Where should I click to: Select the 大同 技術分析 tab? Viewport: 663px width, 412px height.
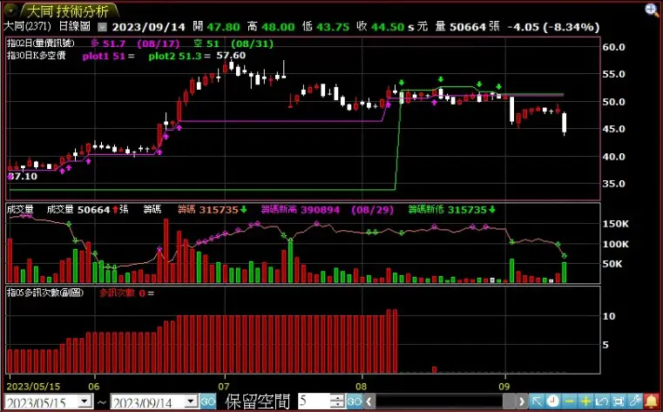pos(68,11)
